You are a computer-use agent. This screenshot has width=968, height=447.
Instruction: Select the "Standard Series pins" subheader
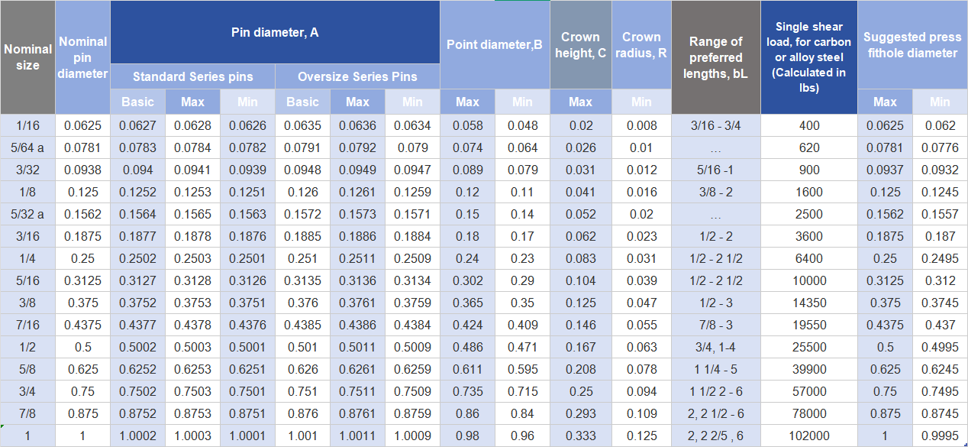point(192,76)
